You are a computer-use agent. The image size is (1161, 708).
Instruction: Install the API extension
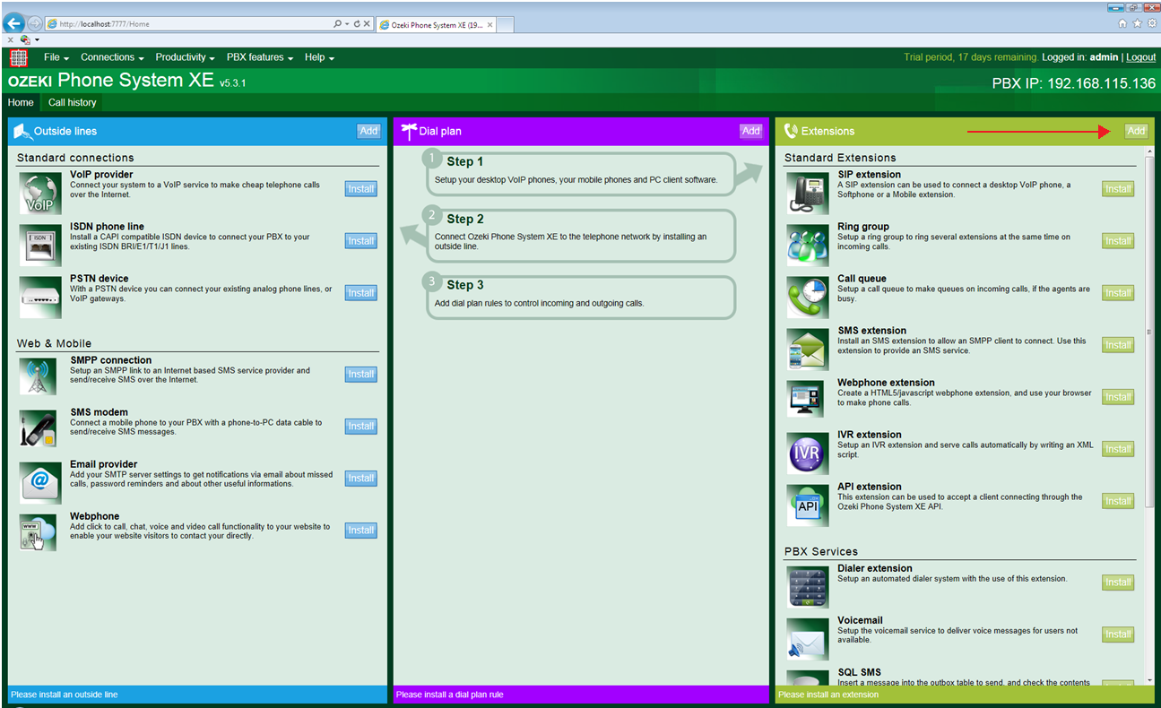click(x=1118, y=501)
